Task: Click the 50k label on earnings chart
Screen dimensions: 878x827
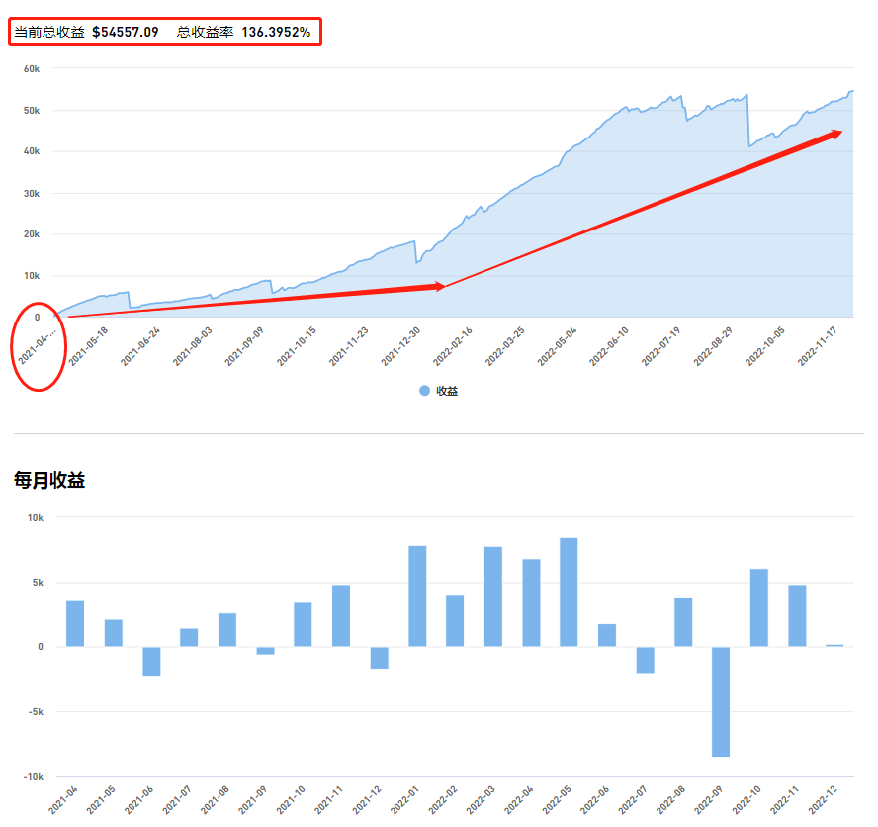Action: pyautogui.click(x=32, y=111)
